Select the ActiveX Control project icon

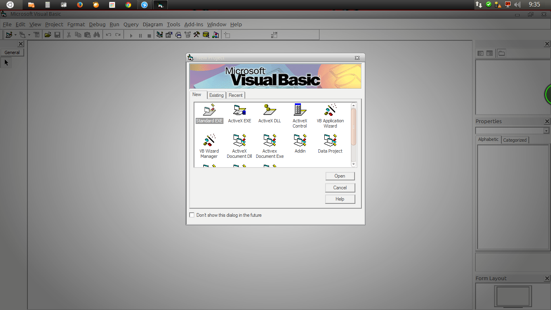pyautogui.click(x=300, y=116)
